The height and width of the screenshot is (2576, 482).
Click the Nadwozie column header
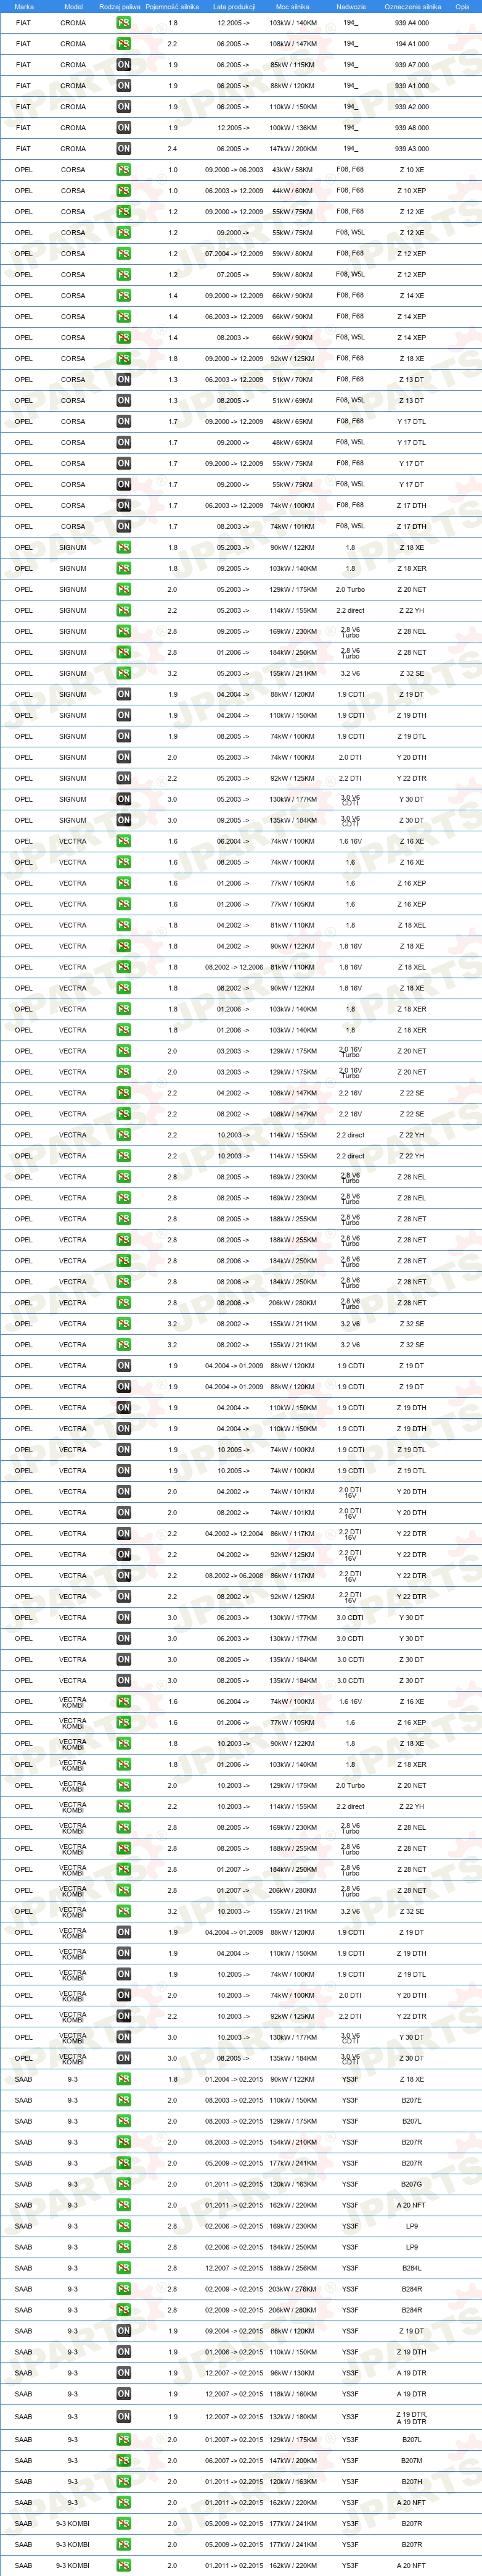[350, 7]
